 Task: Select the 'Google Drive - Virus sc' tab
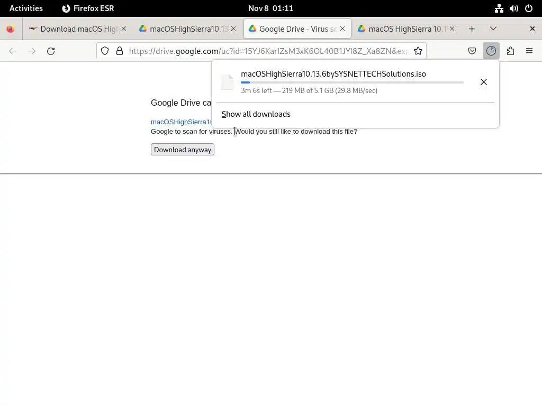click(x=297, y=29)
